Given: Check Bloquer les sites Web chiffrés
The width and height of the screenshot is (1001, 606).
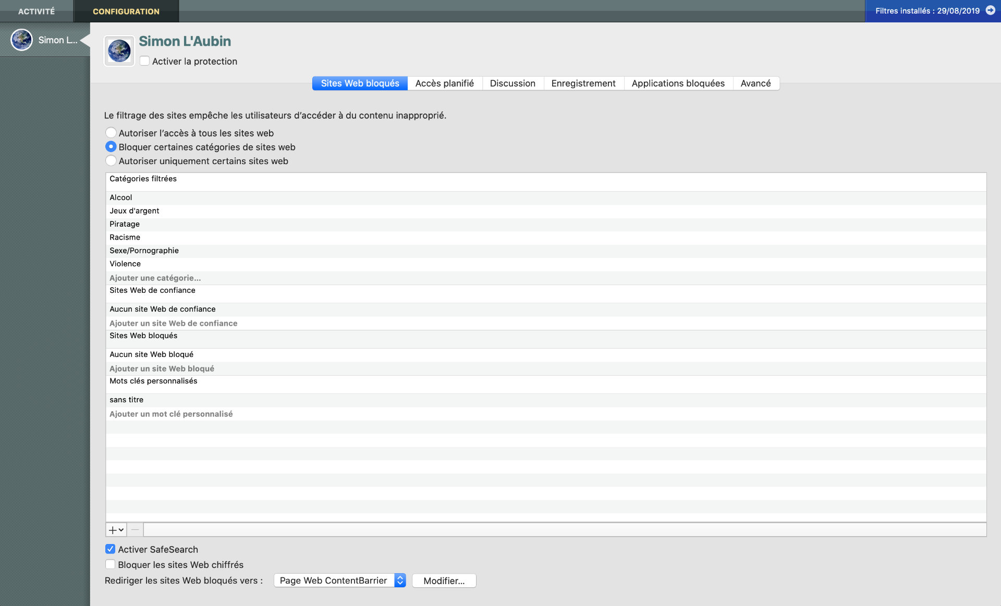Looking at the screenshot, I should coord(110,564).
